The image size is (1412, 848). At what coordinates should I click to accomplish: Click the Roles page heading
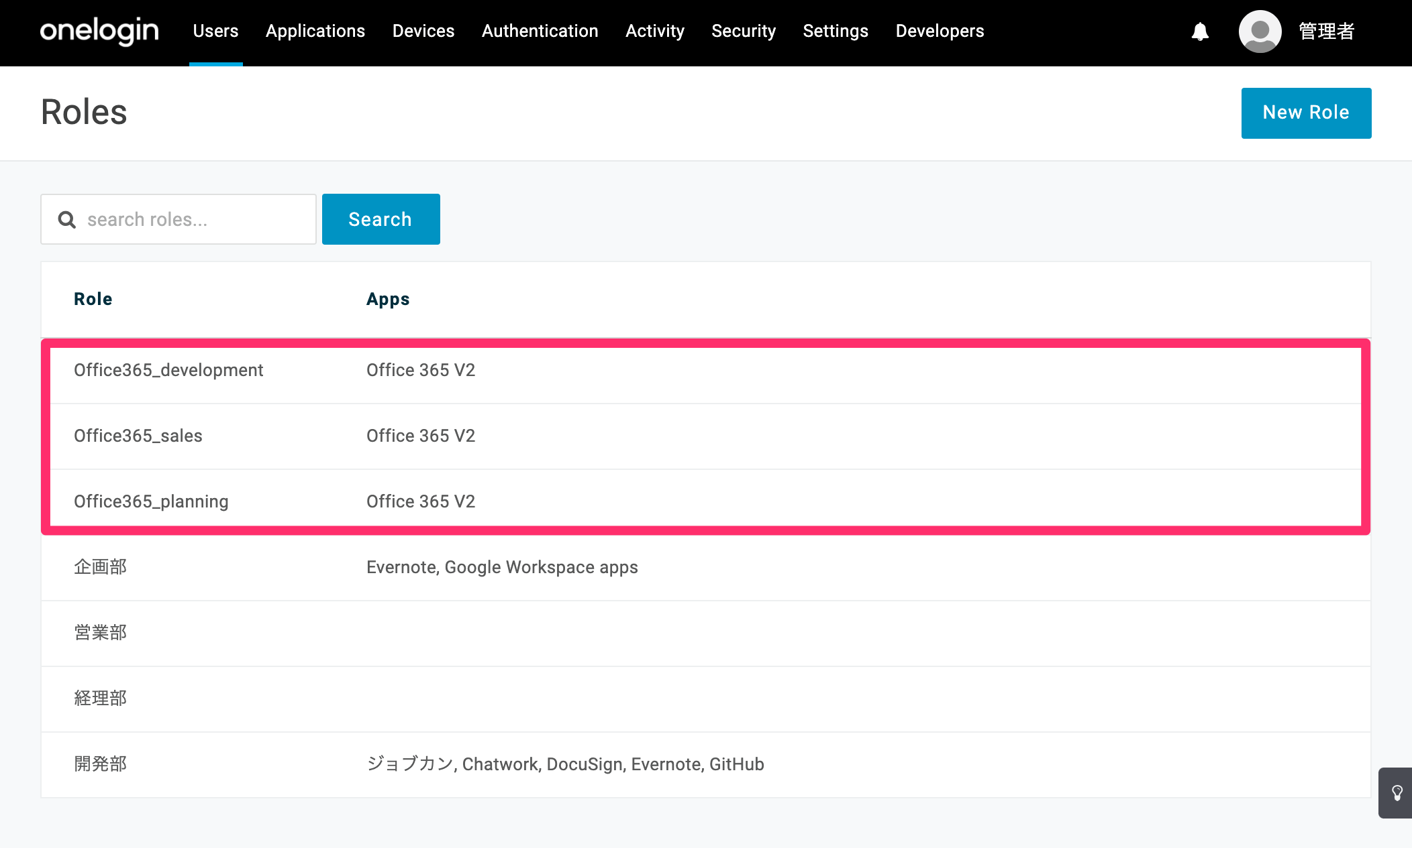coord(84,112)
